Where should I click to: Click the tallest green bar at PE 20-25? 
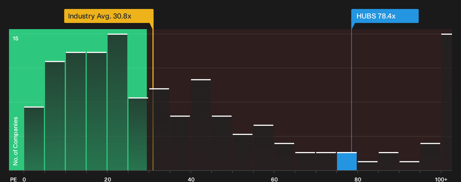pyautogui.click(x=117, y=102)
